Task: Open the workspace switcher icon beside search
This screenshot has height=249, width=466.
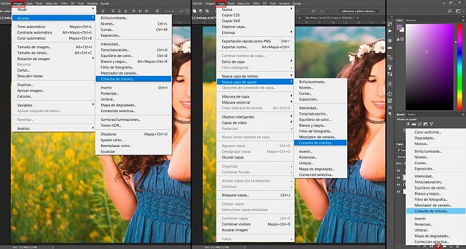Action: coord(458,11)
